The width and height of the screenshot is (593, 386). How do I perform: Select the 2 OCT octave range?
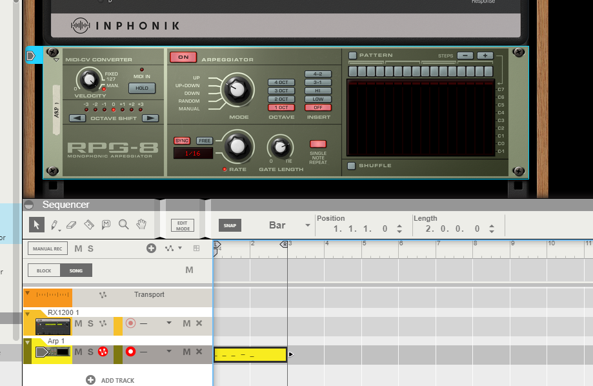281,99
